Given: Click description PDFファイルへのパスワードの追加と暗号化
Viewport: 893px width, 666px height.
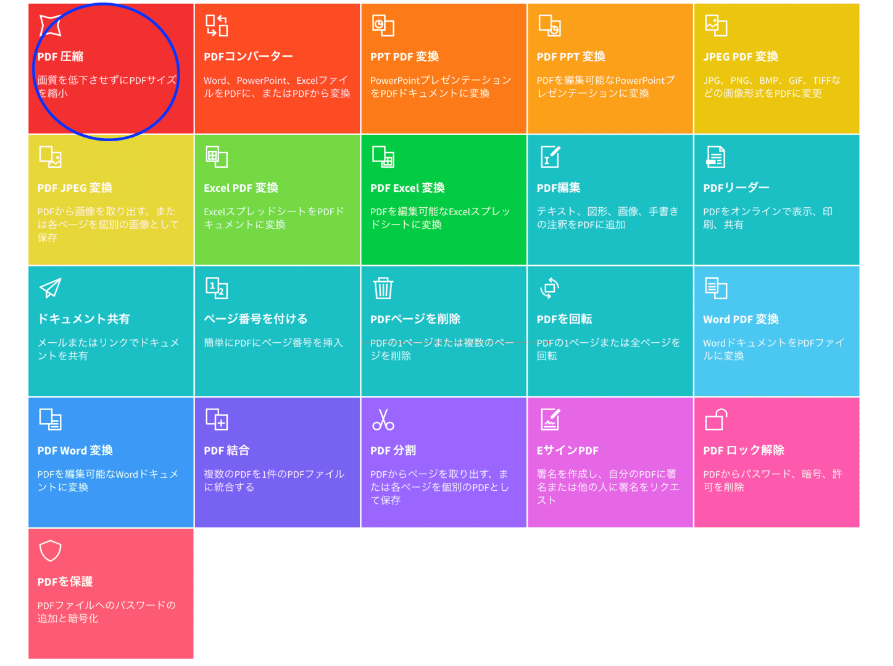Looking at the screenshot, I should [x=107, y=612].
